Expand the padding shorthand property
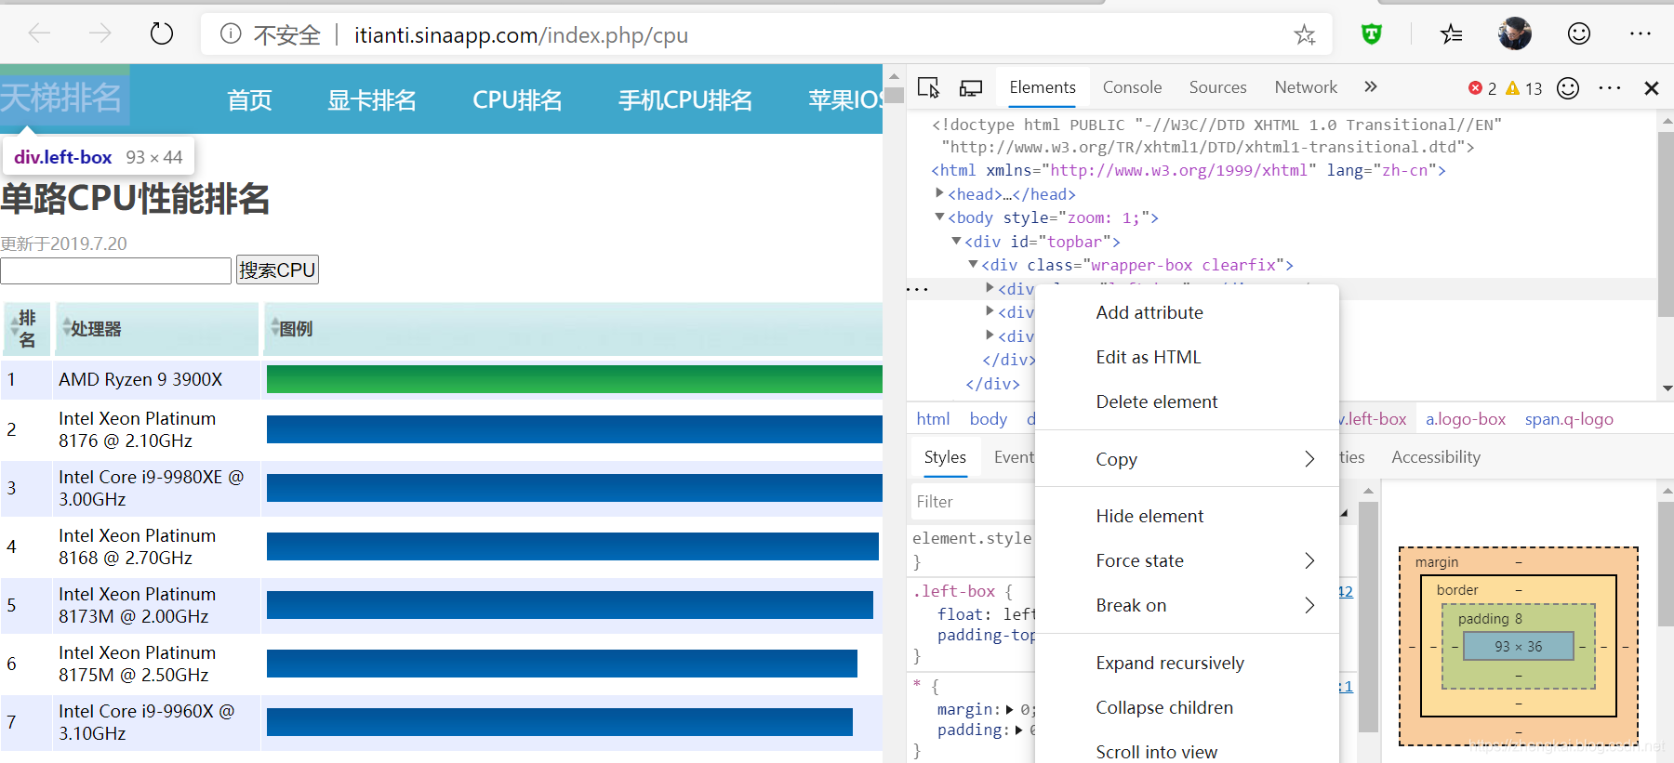The height and width of the screenshot is (763, 1674). (1018, 730)
